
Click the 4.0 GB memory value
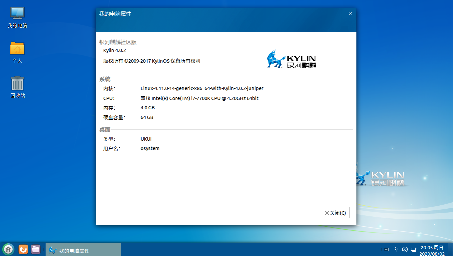[x=148, y=108]
